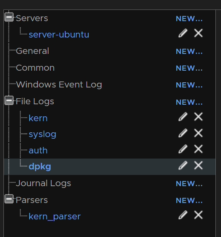Viewport: 221px width, 237px height.
Task: Delete the server-ubuntu server entry
Action: click(x=198, y=33)
